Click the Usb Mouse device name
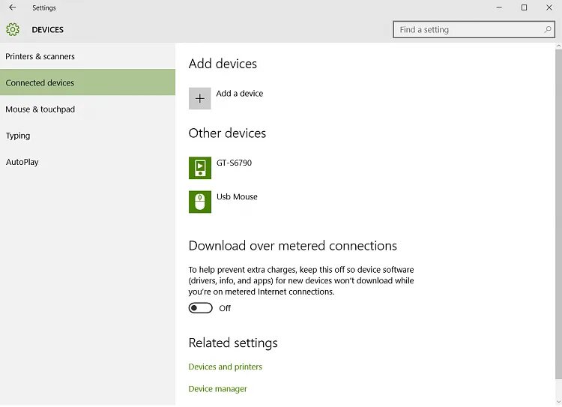Image resolution: width=562 pixels, height=407 pixels. click(x=237, y=196)
